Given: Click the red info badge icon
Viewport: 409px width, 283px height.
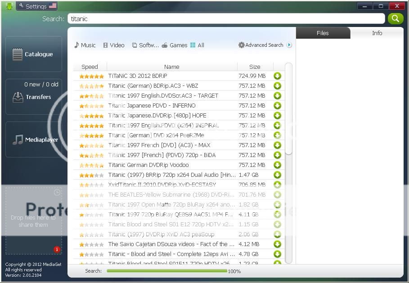Looking at the screenshot, I should pos(57,249).
